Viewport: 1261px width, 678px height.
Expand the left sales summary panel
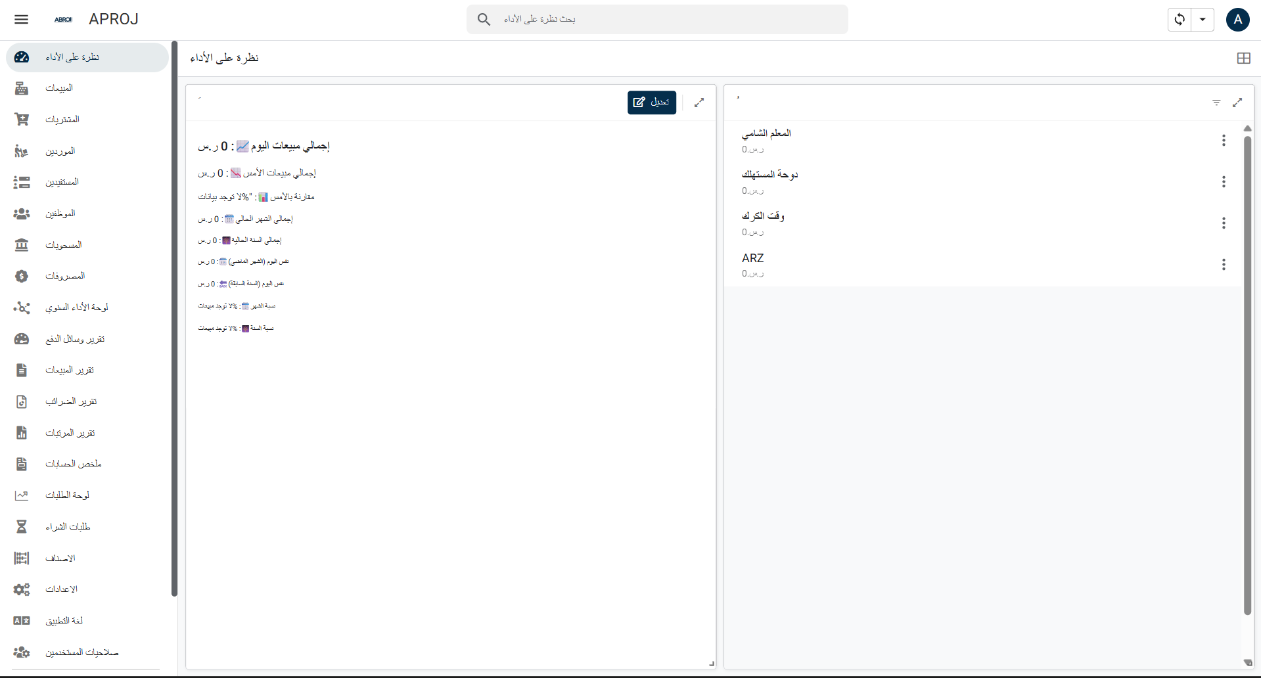[699, 102]
